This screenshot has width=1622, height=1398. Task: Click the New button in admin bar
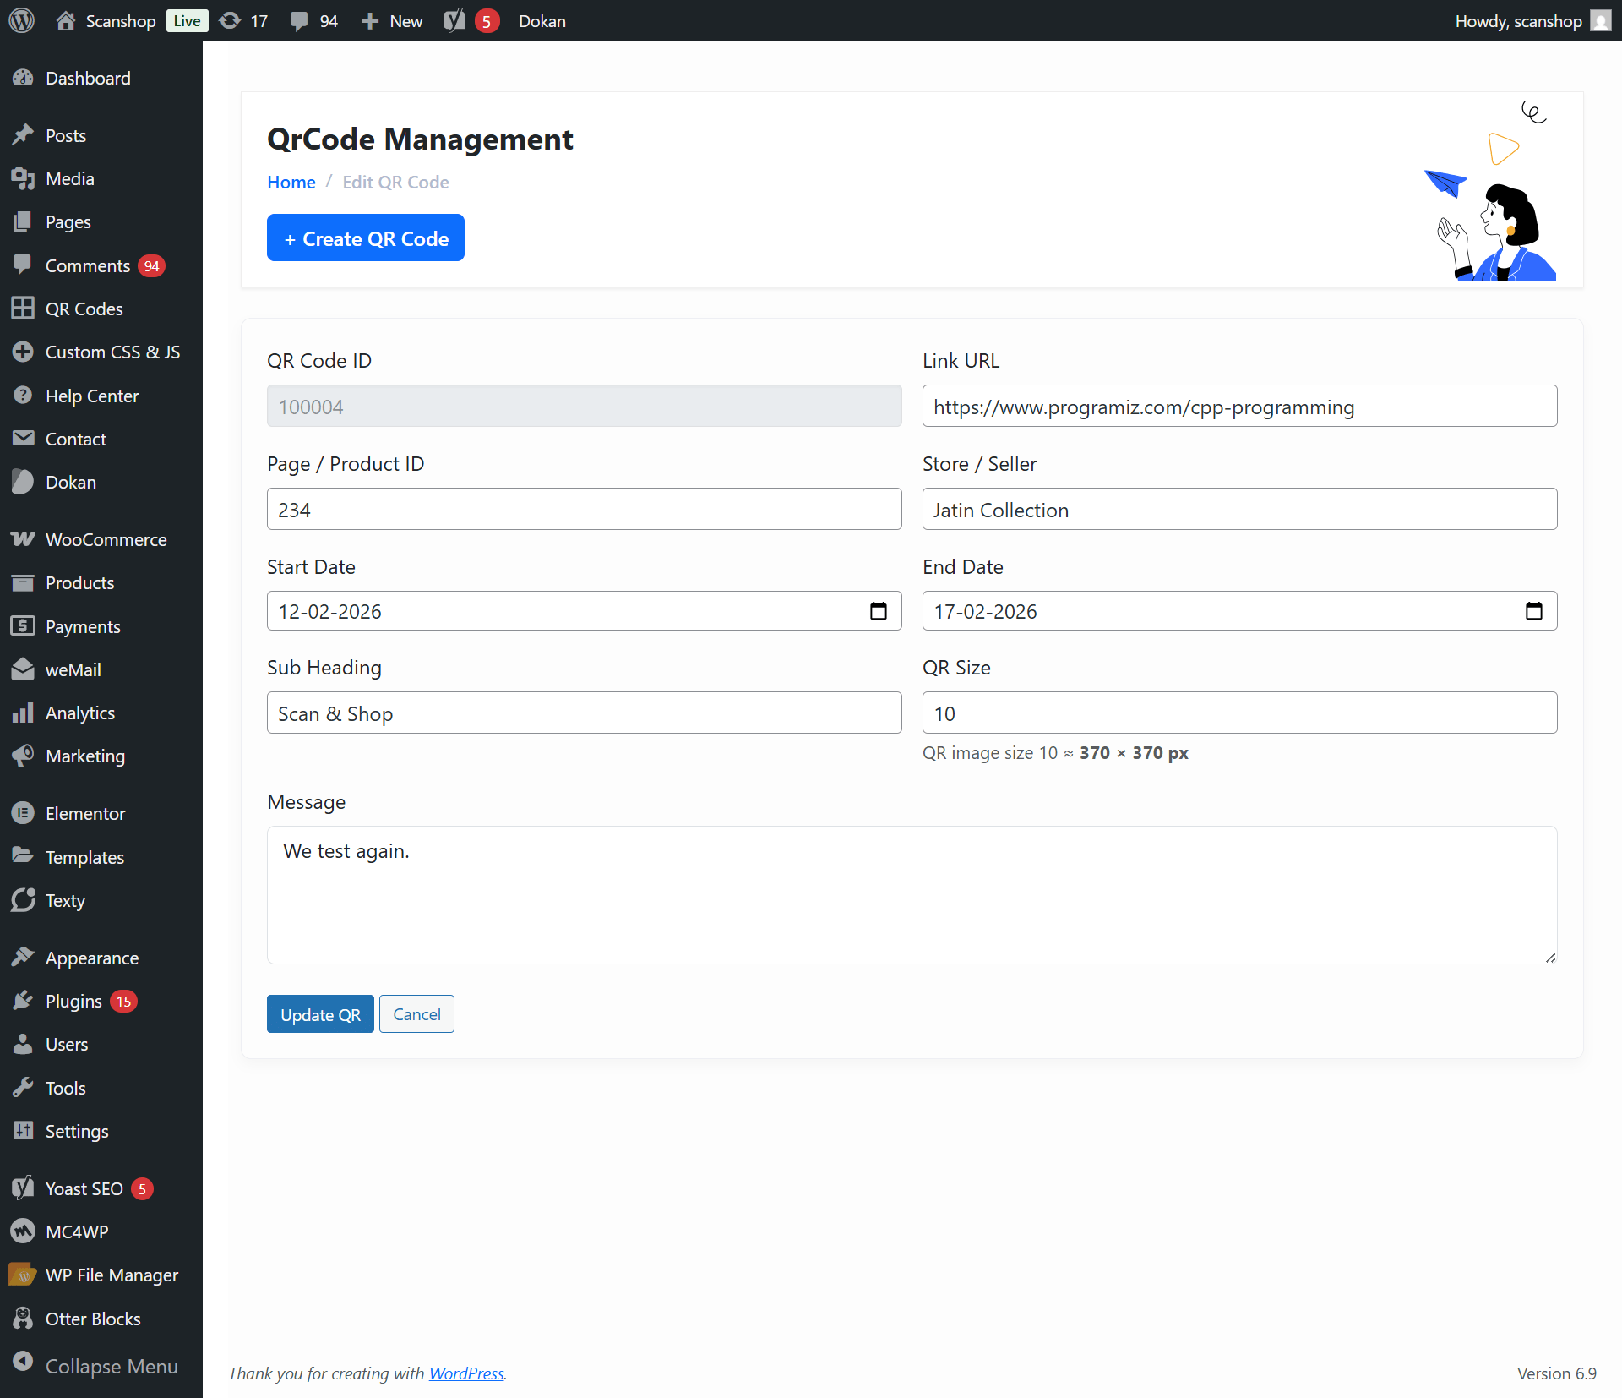(x=392, y=20)
